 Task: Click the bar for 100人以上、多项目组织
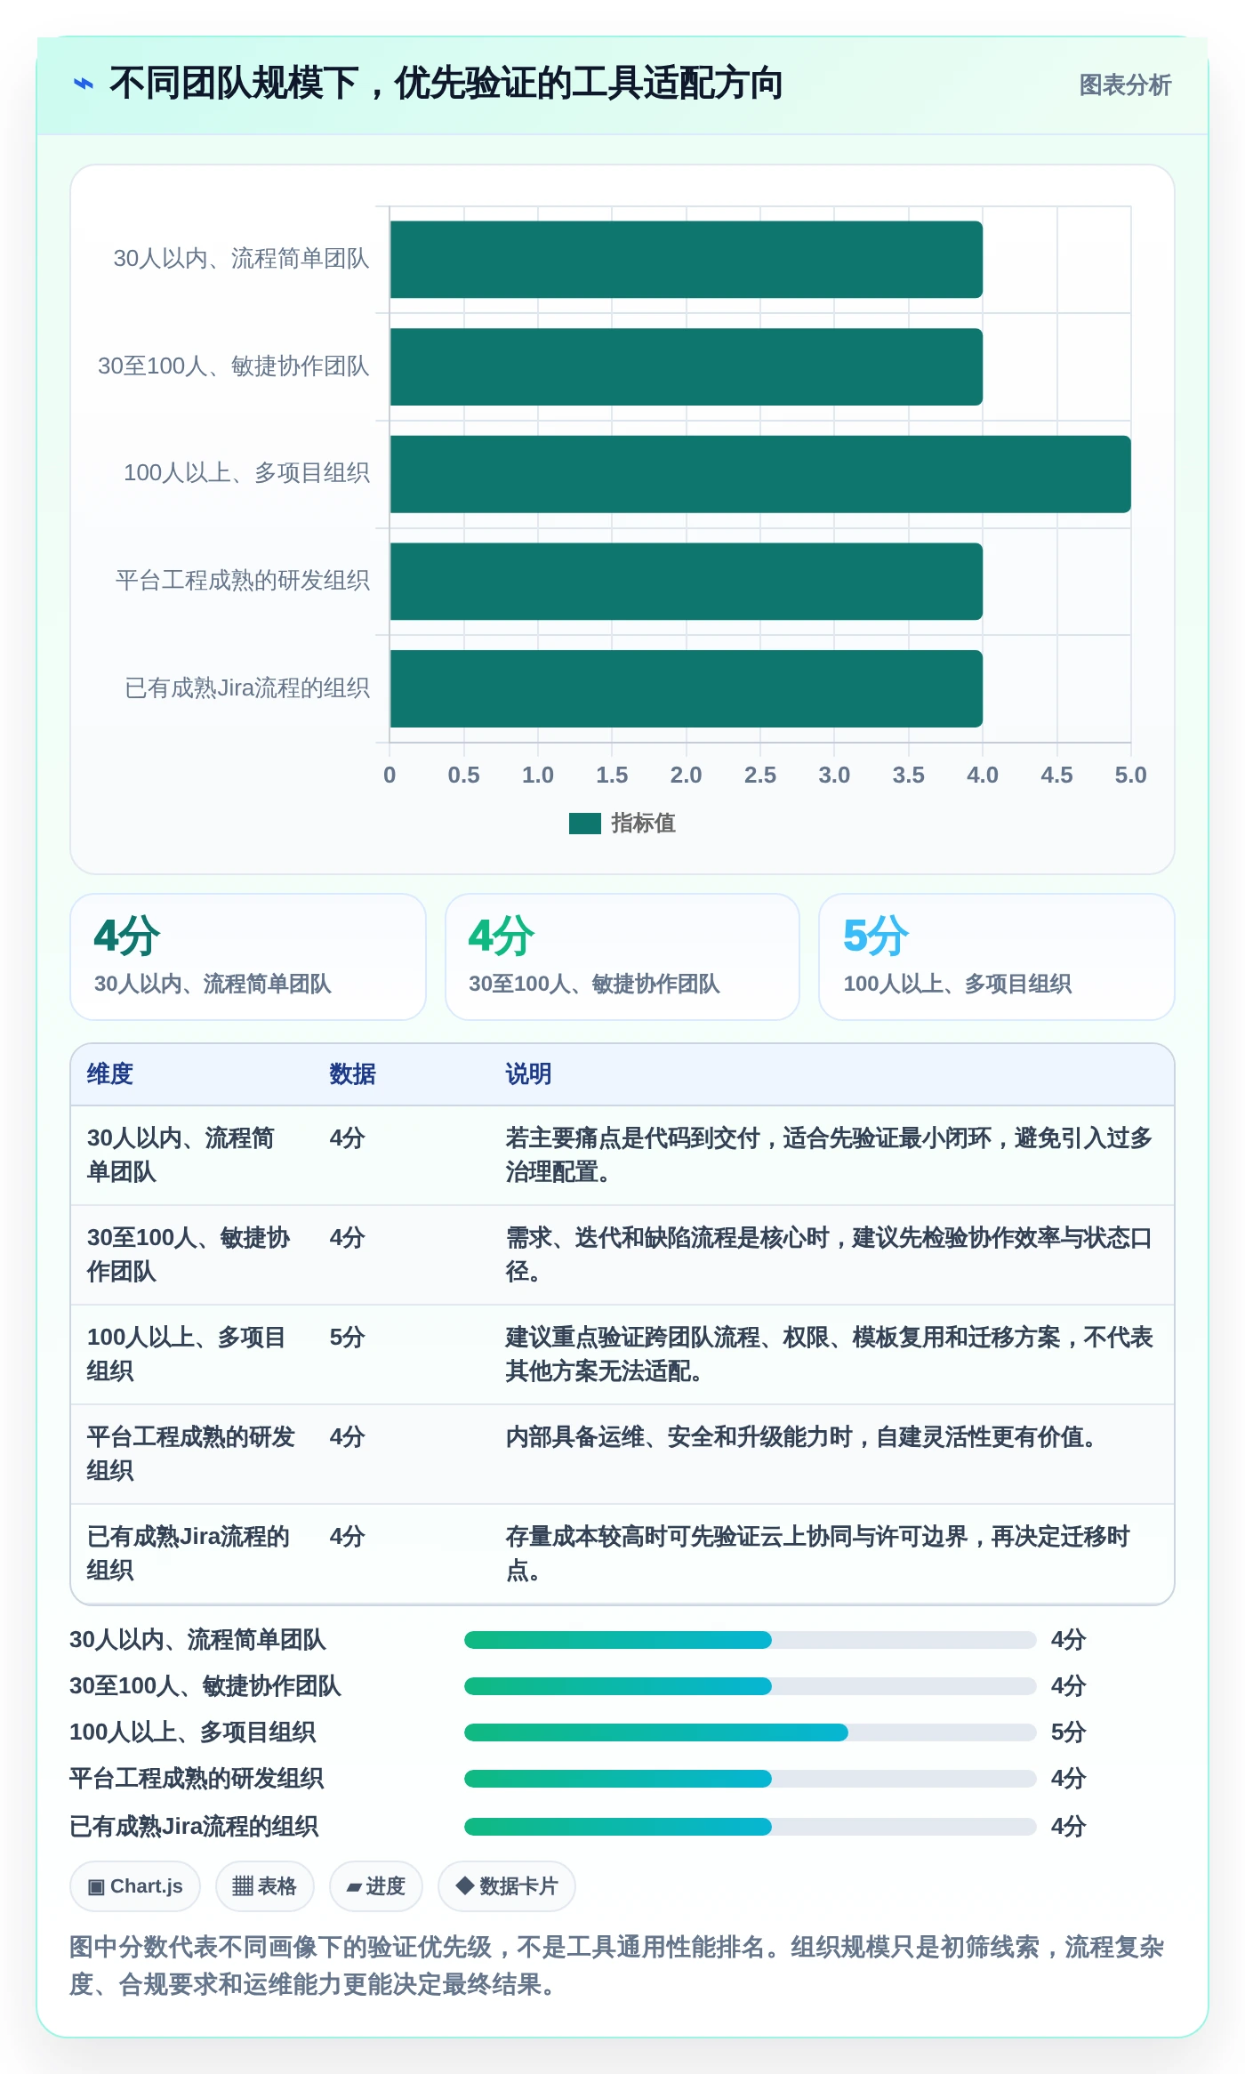pos(760,474)
